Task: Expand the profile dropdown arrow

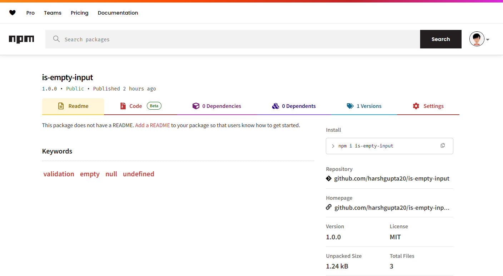Action: tap(488, 40)
